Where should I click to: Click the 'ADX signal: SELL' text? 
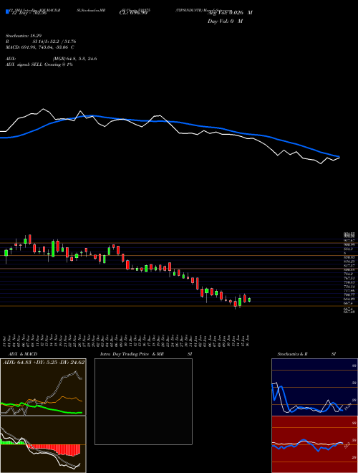(x=39, y=64)
